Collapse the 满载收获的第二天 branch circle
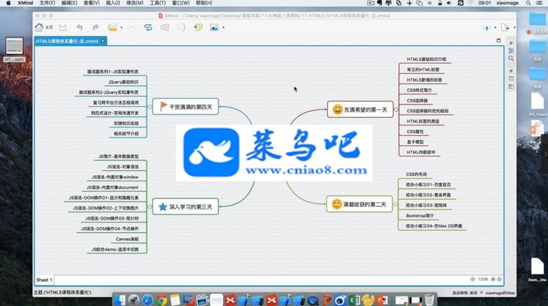548x306 pixels. tap(395, 204)
